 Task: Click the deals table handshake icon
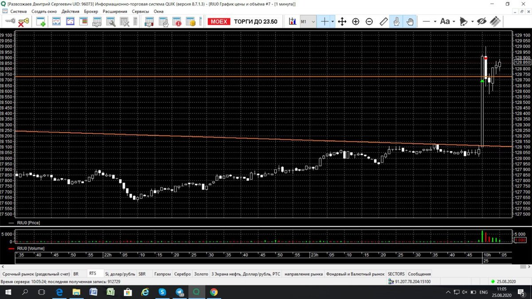pyautogui.click(x=97, y=21)
